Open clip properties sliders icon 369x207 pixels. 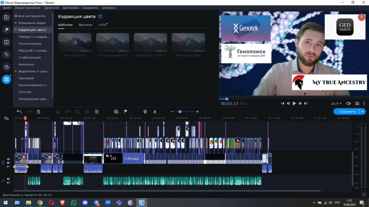[x=97, y=112]
